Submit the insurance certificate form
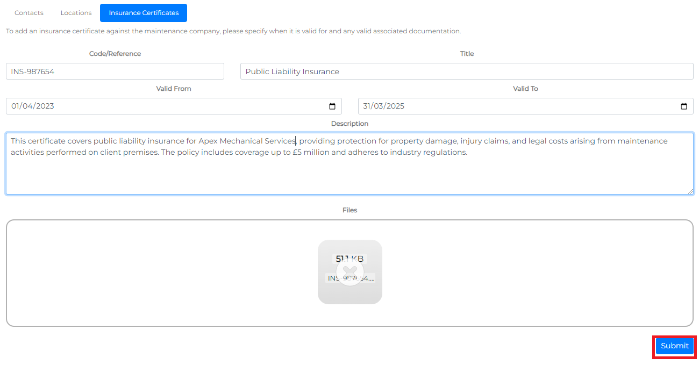Screen dimensions: 699x365 point(674,347)
